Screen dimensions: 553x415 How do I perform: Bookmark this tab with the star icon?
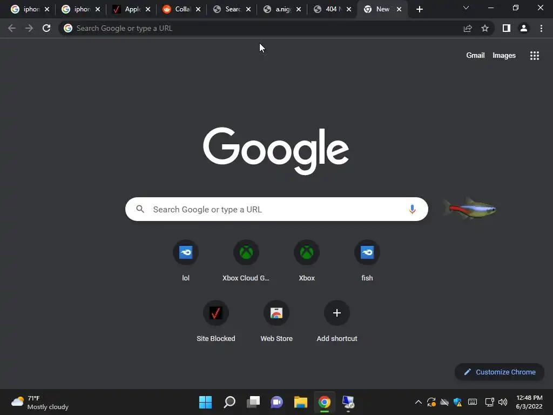coord(485,28)
